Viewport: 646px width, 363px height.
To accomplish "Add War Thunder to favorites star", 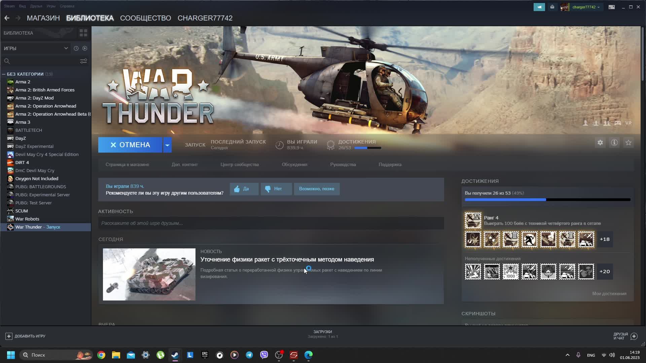I will click(x=629, y=143).
